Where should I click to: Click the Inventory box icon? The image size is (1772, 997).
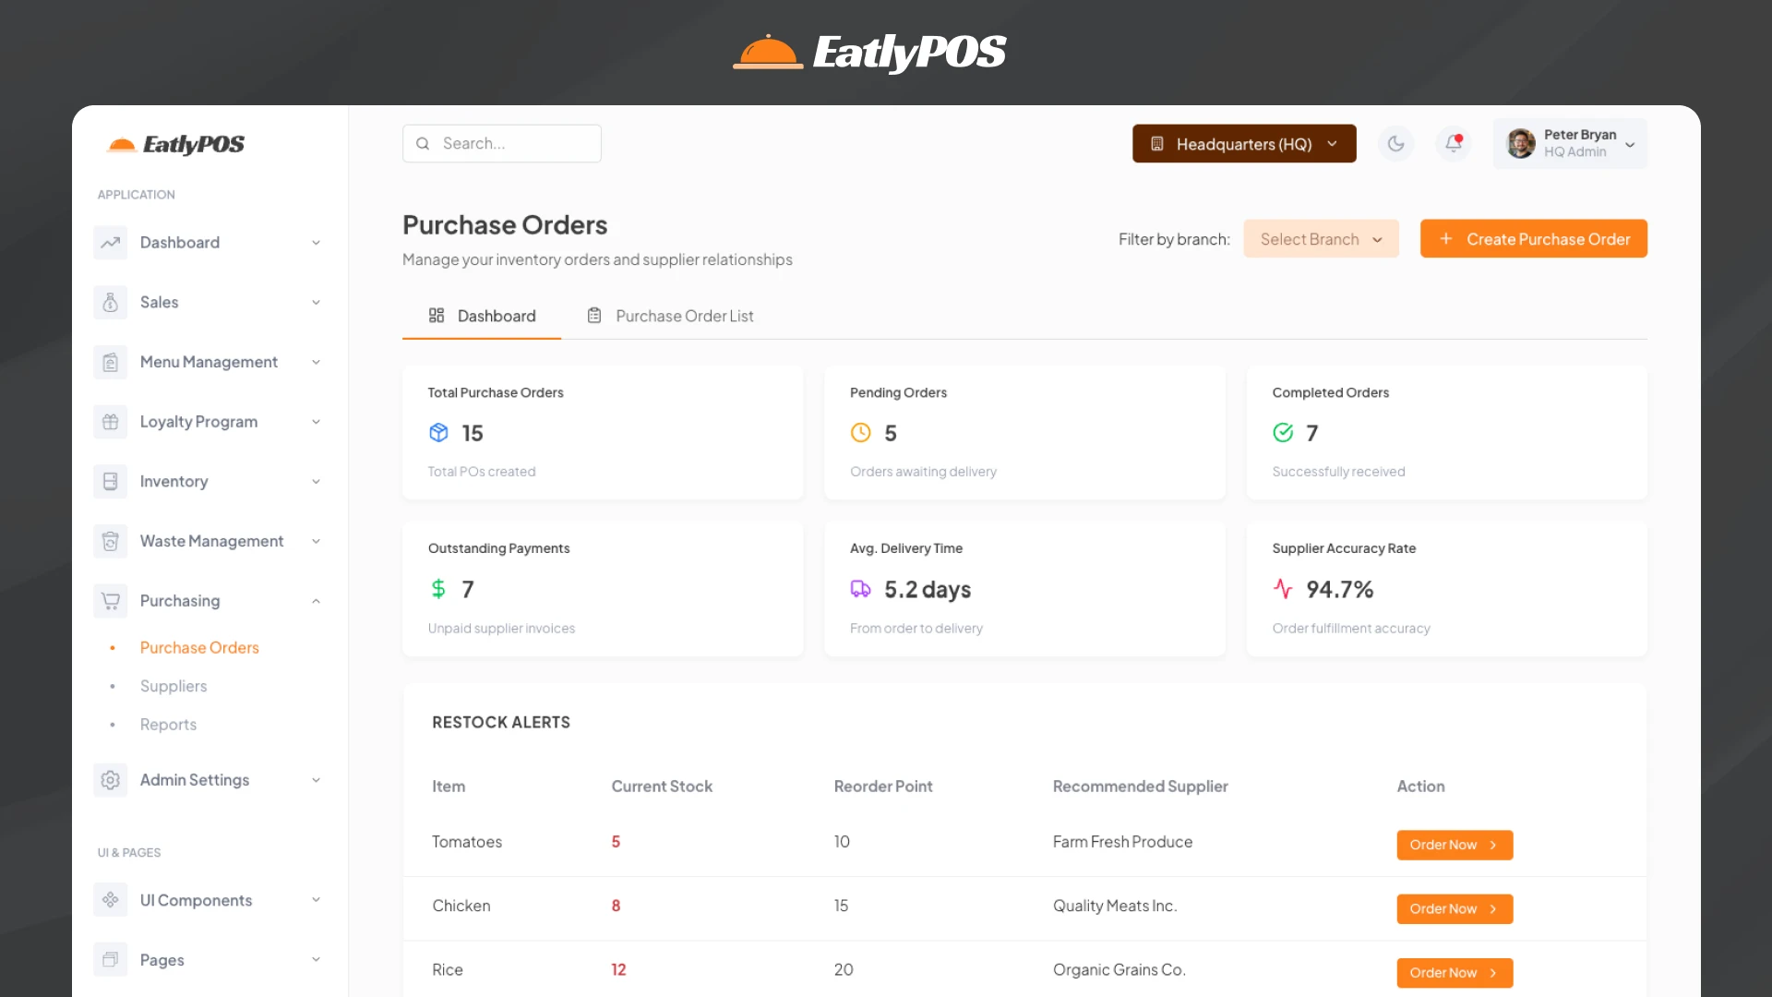pyautogui.click(x=111, y=481)
